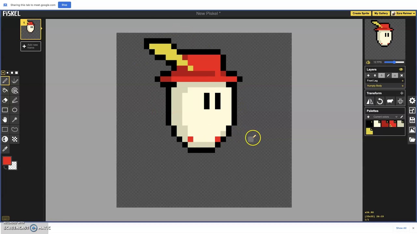Pick yellow palette color 6
Image resolution: width=417 pixels, height=234 pixels.
tap(369, 131)
